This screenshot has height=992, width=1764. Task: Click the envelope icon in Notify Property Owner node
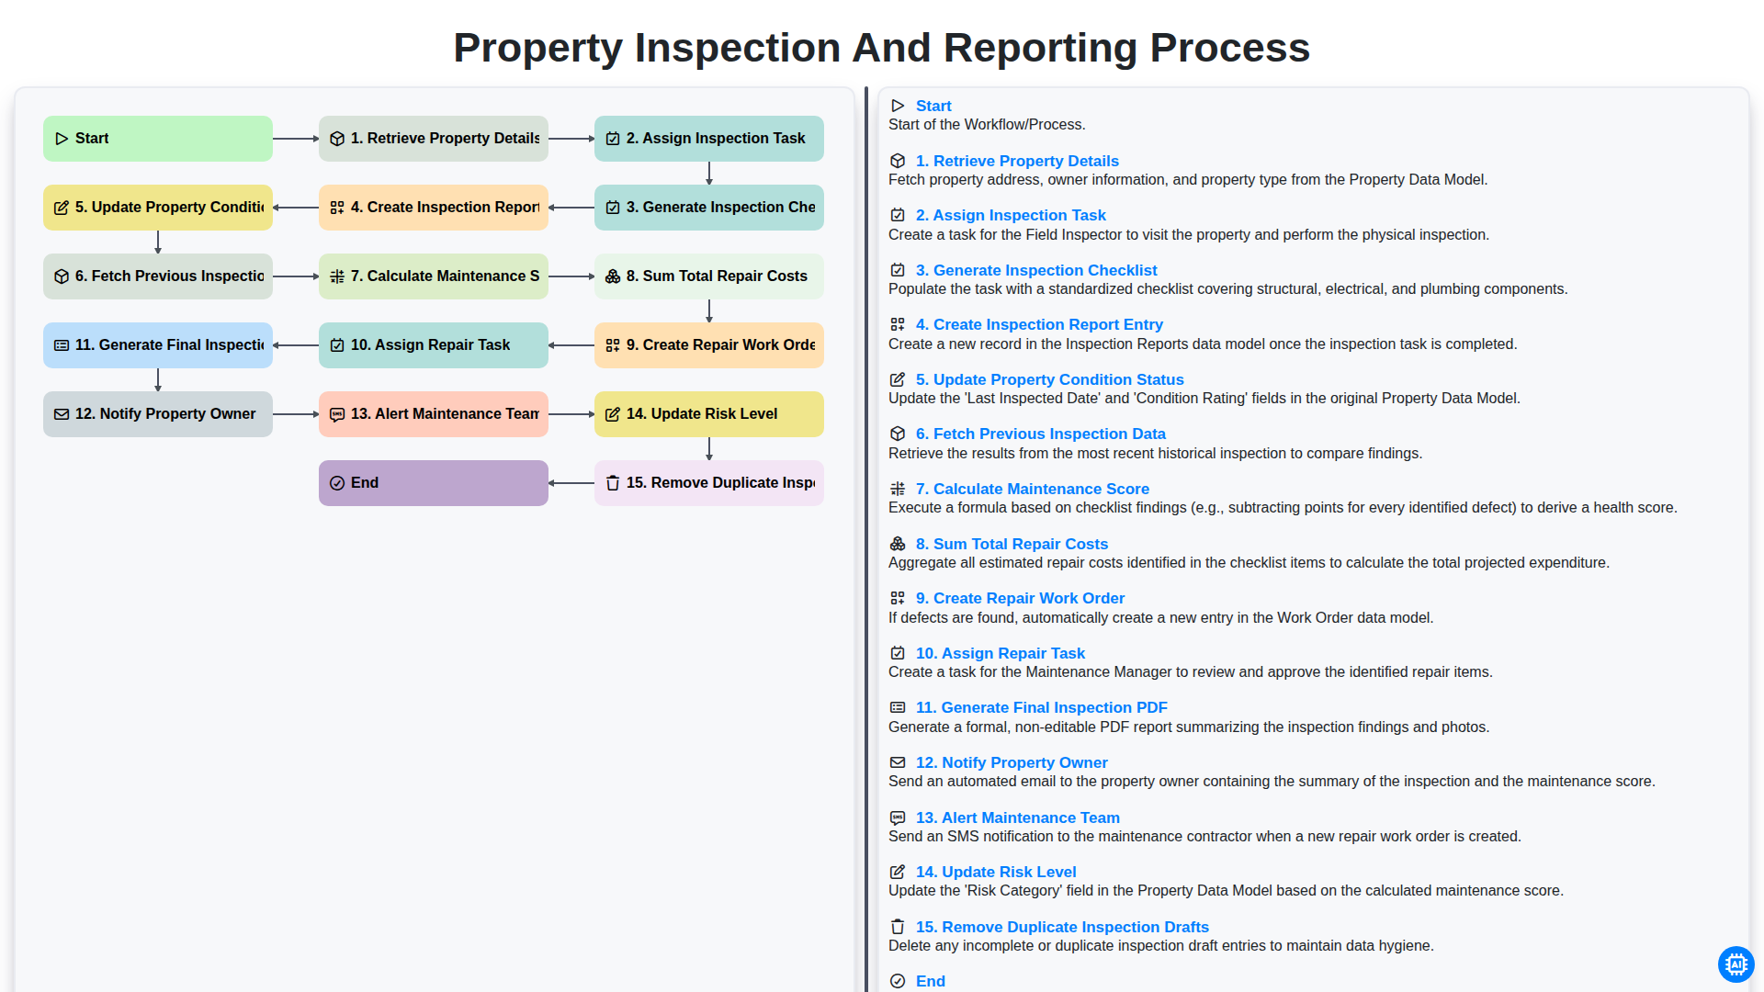click(x=62, y=414)
